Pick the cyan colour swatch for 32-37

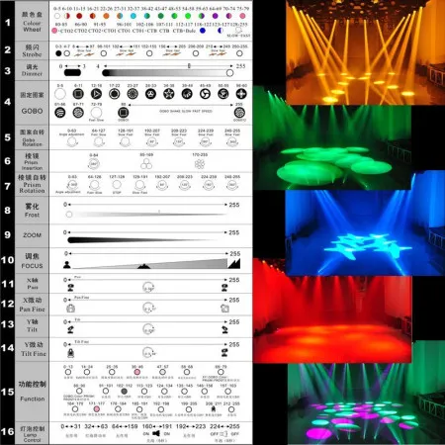pyautogui.click(x=133, y=16)
